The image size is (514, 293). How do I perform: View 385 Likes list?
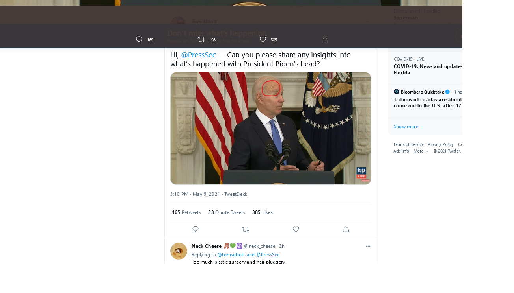(x=263, y=212)
